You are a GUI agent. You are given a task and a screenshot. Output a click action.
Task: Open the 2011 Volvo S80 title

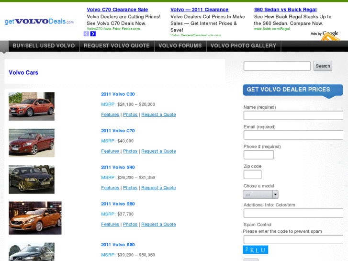(x=118, y=245)
